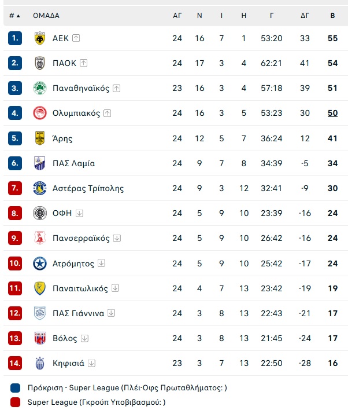348x410 pixels.
Task: Click the down-arrow indicator beside ΟΦΗ
Action: tap(79, 213)
